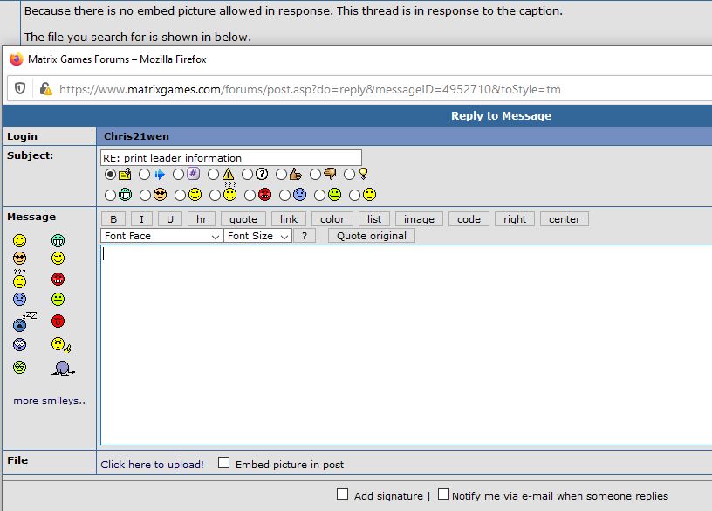Select the thumbs up message icon radio

click(x=281, y=174)
